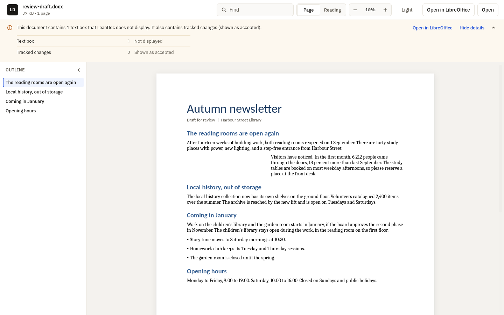This screenshot has width=504, height=315.
Task: Click the vertical scrollbar on the right
Action: pos(501,138)
